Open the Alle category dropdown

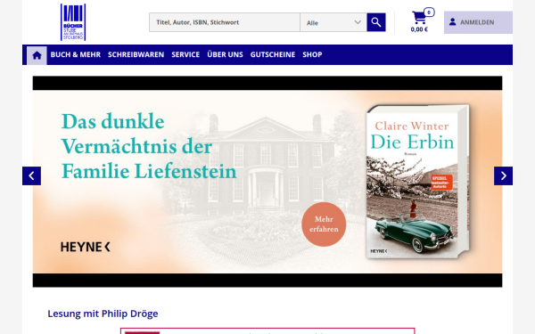pos(333,22)
